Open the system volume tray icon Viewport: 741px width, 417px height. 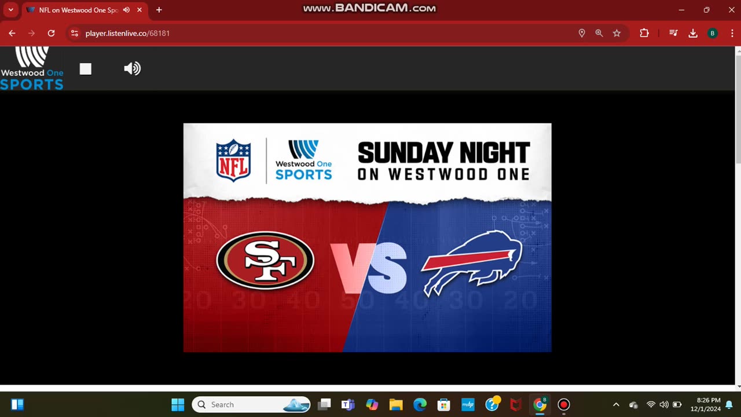664,404
